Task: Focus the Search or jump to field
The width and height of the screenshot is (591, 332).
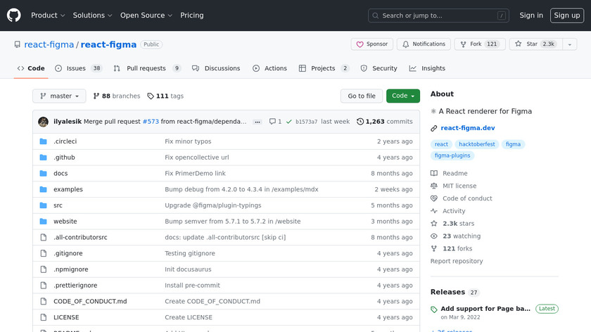Action: coord(438,15)
